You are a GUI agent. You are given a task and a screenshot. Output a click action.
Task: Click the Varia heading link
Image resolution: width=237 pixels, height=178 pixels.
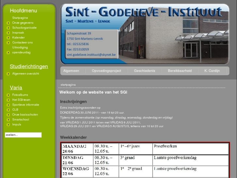[x=16, y=88]
